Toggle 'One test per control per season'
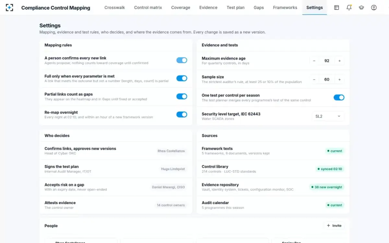This screenshot has height=243, width=389. (x=339, y=98)
